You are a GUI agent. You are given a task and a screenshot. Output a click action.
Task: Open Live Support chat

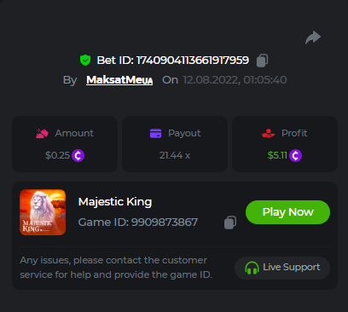(282, 268)
